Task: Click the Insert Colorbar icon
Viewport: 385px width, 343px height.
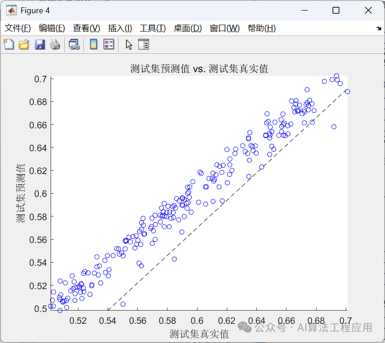Action: [94, 44]
